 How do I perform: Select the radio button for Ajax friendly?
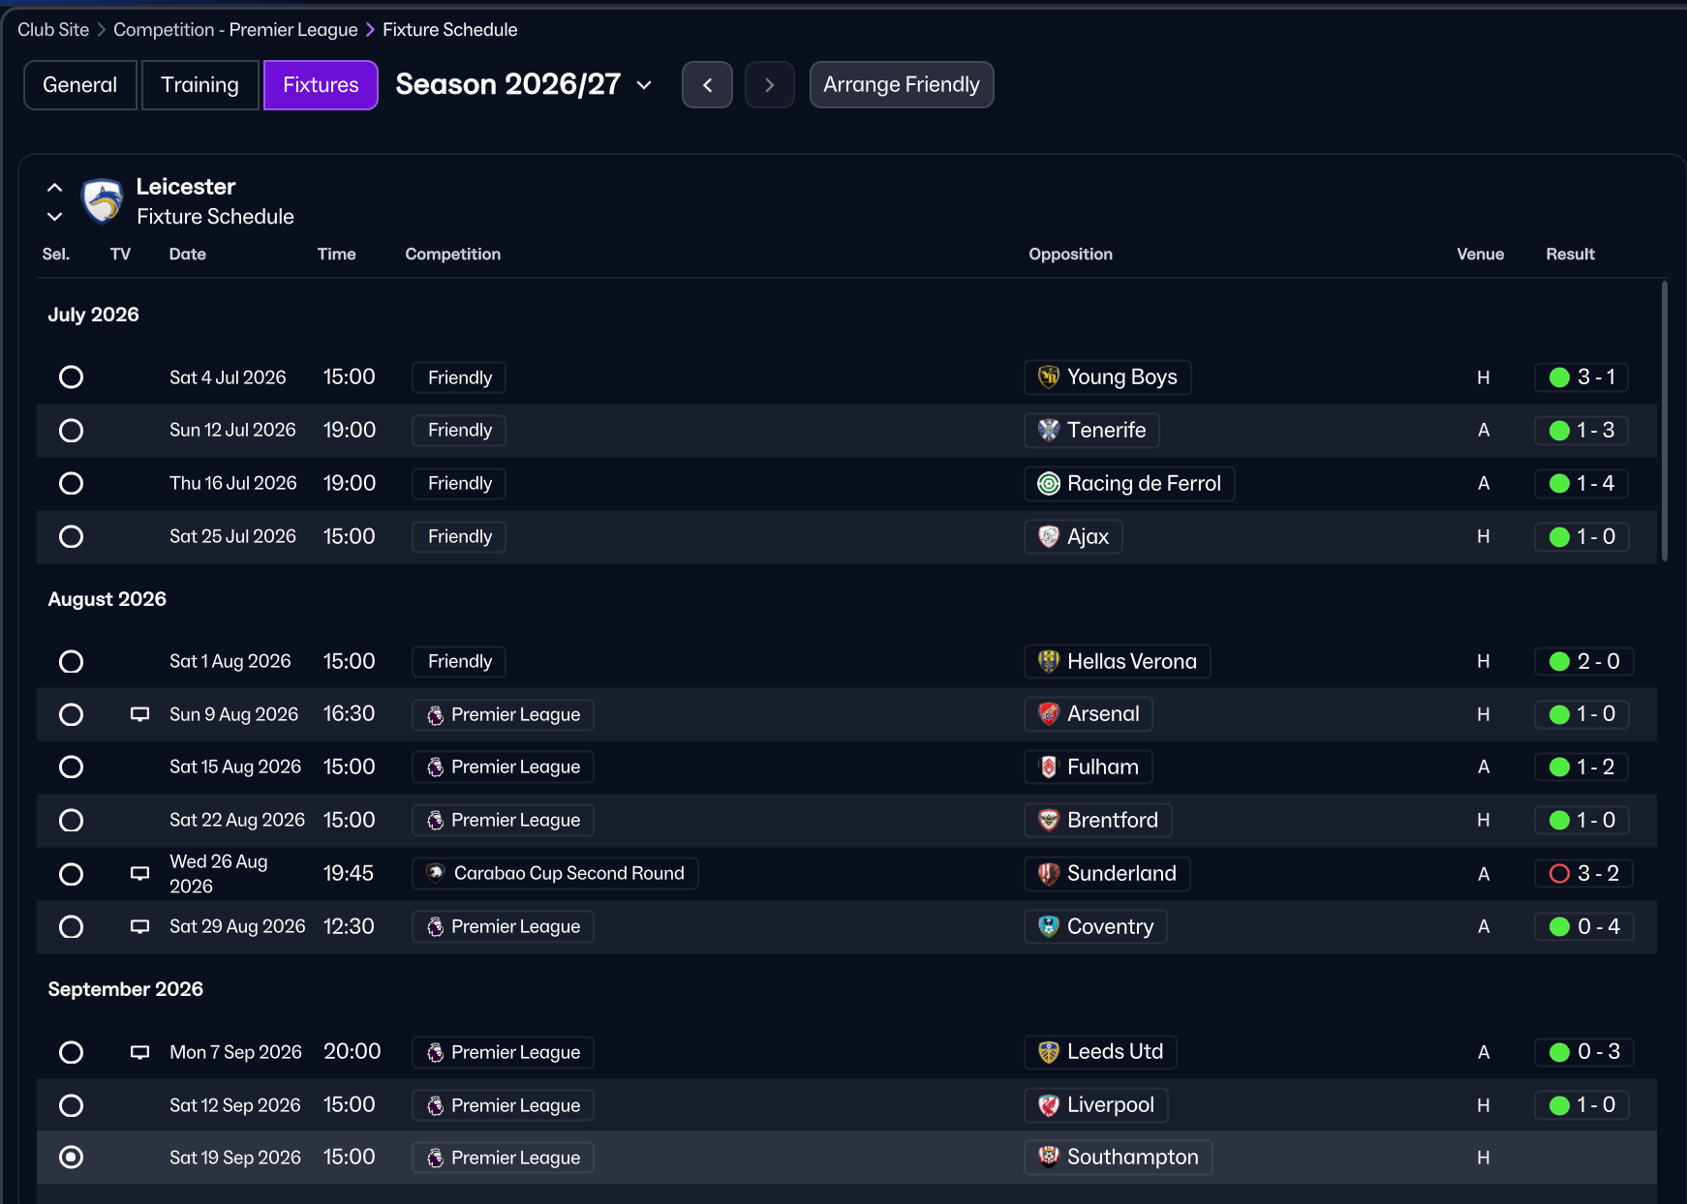[71, 537]
